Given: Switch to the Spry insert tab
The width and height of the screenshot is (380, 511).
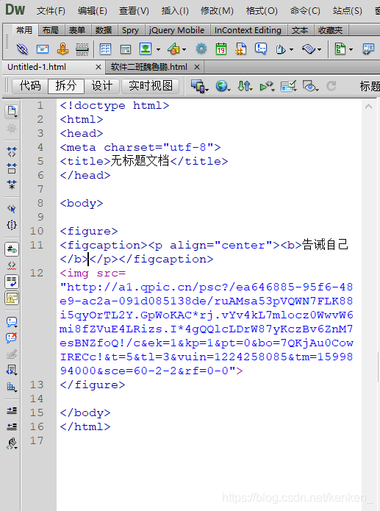Looking at the screenshot, I should (x=130, y=30).
